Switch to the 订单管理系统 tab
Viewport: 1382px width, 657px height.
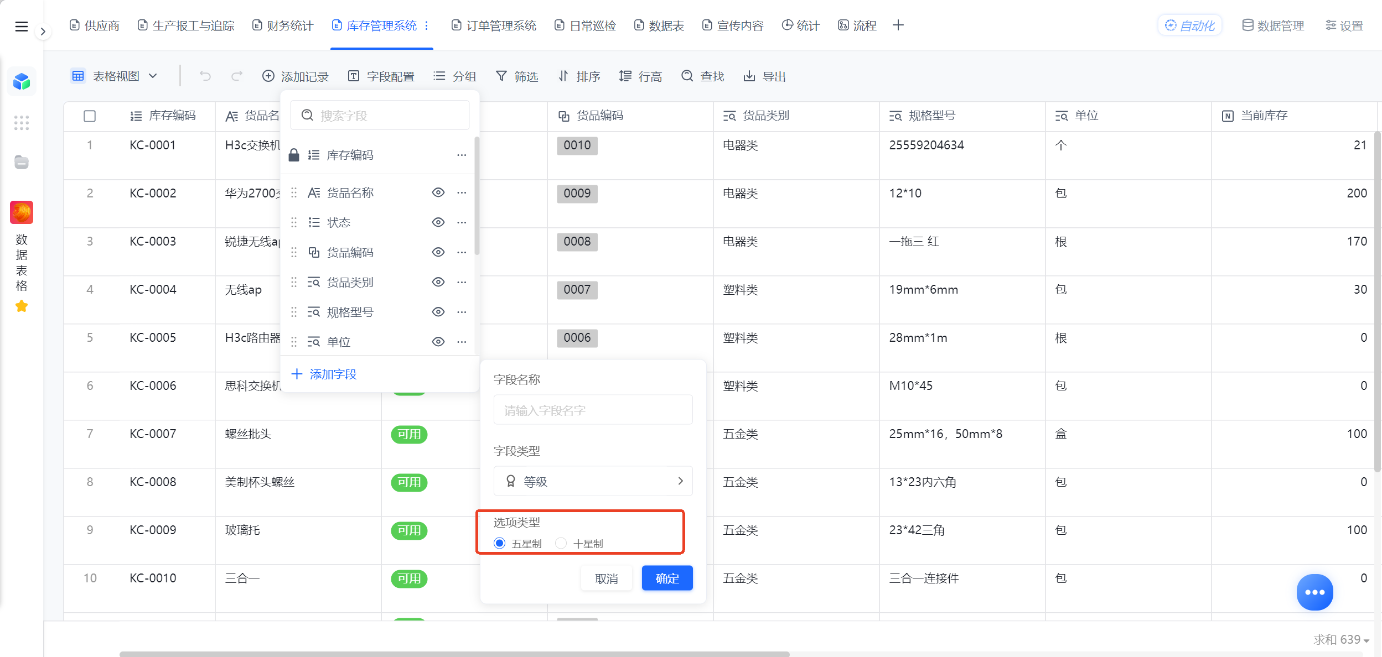coord(494,25)
